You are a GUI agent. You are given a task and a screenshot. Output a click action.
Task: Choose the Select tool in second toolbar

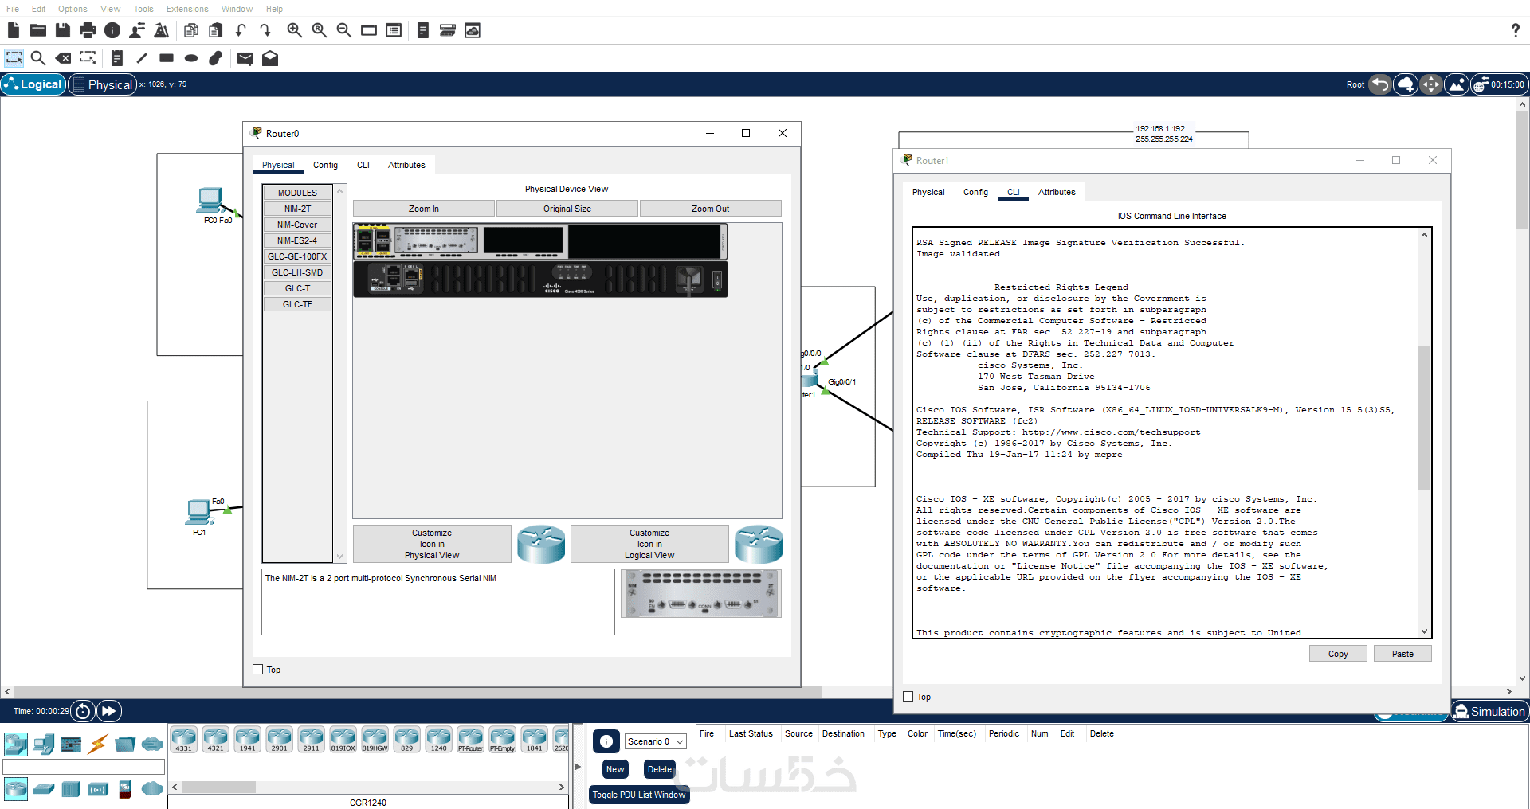pos(14,57)
